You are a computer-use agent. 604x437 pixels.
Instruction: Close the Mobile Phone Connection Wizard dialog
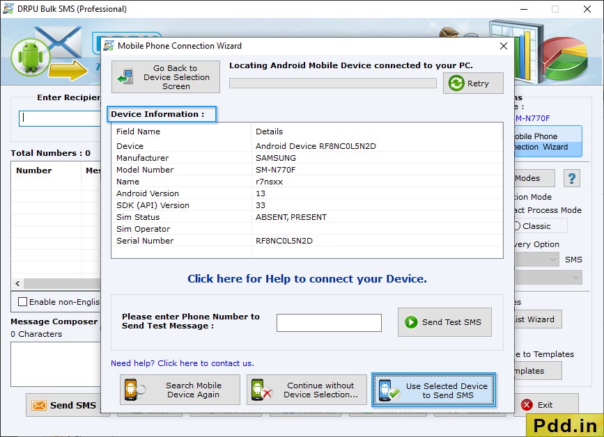coord(503,46)
